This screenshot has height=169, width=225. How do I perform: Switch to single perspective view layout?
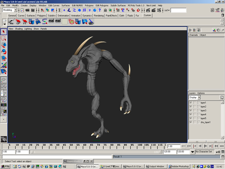(x=4, y=80)
